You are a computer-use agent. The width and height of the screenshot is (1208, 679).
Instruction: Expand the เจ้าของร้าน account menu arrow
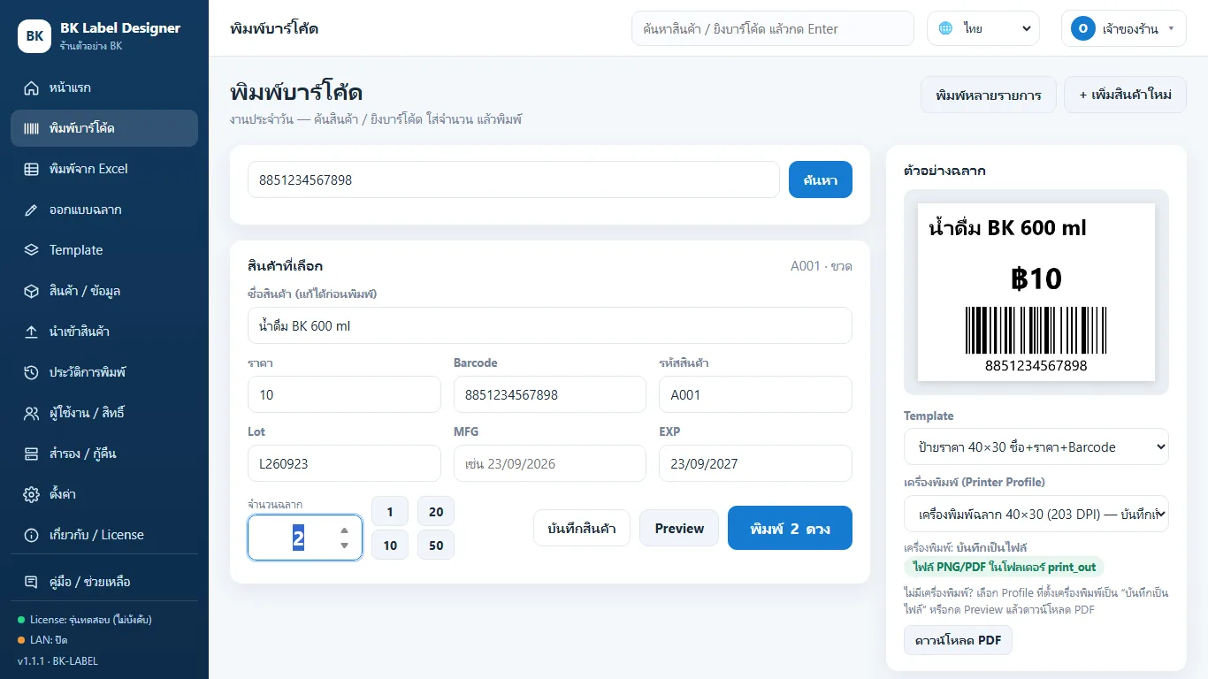(1172, 28)
